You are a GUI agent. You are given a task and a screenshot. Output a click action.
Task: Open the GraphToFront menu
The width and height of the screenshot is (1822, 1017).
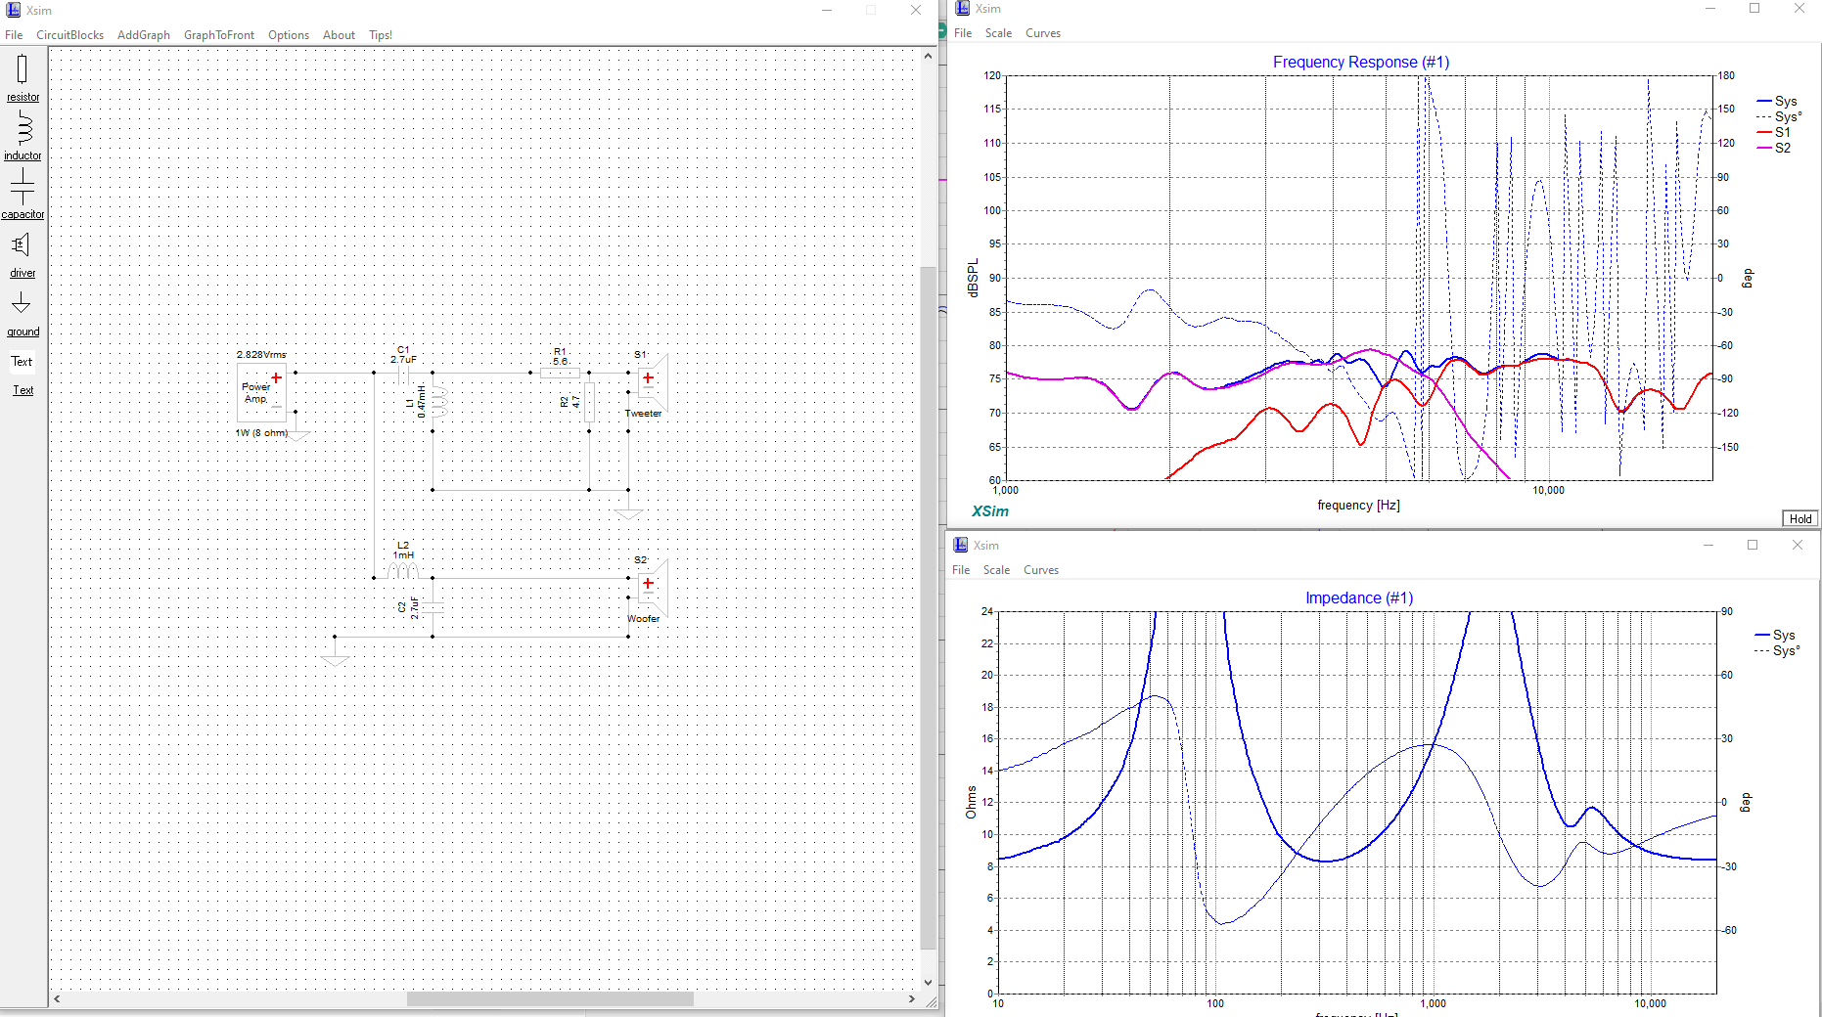[x=219, y=35]
